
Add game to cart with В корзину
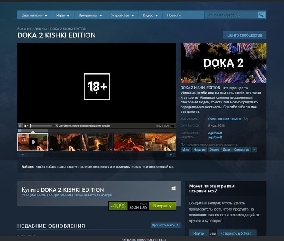point(162,206)
